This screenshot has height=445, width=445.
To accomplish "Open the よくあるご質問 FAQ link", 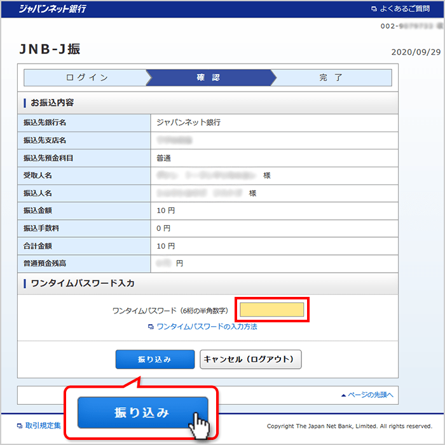I will (404, 9).
